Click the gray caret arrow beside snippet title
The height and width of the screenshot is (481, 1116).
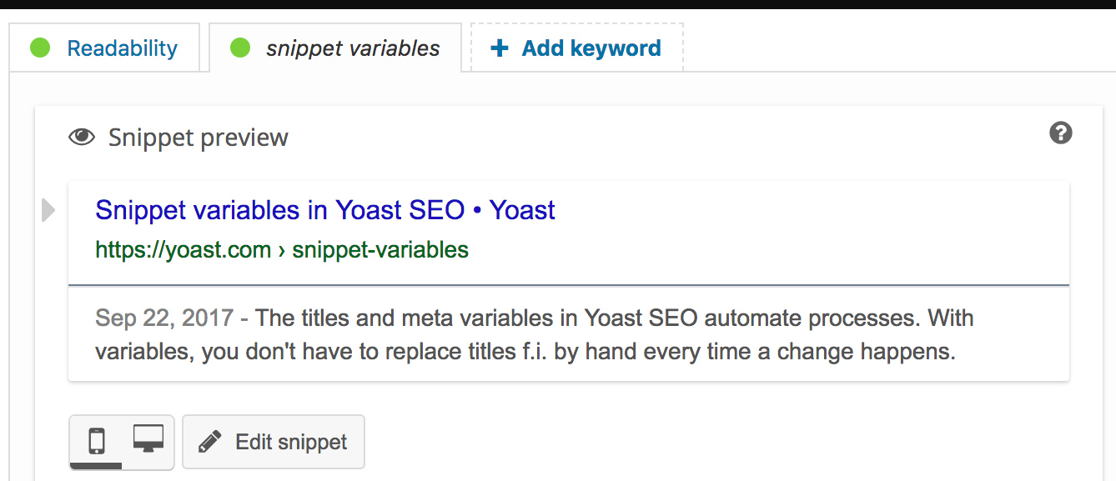click(x=48, y=210)
